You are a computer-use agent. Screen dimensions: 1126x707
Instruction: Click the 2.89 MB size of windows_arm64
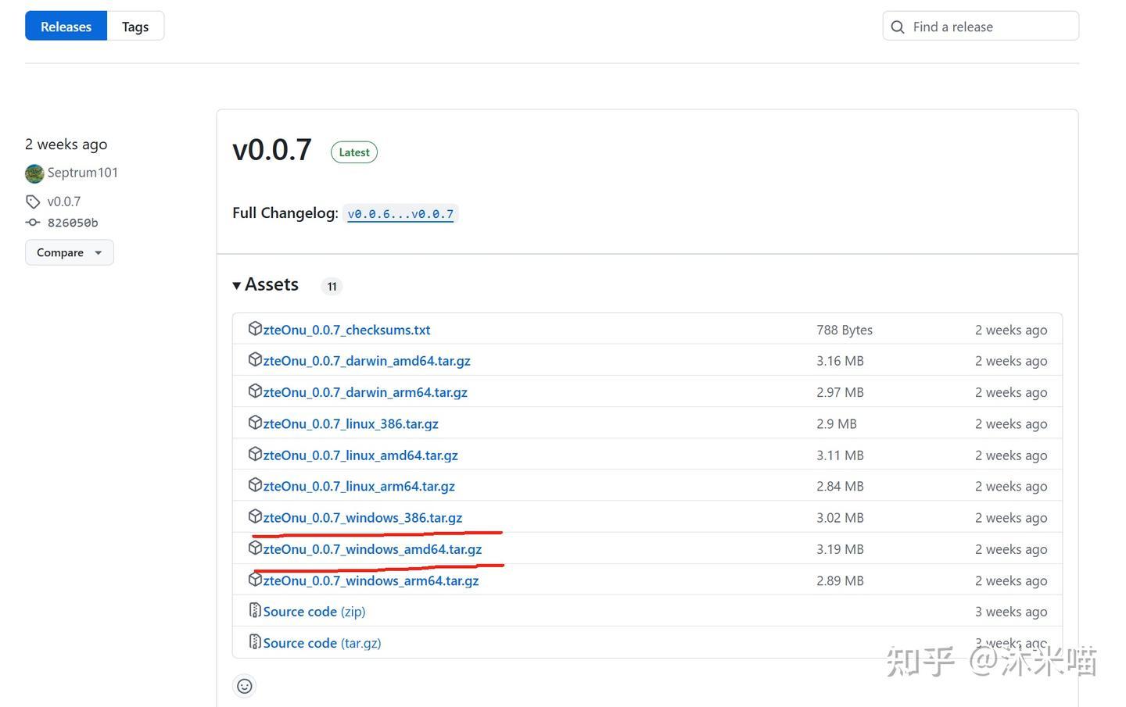pyautogui.click(x=840, y=580)
